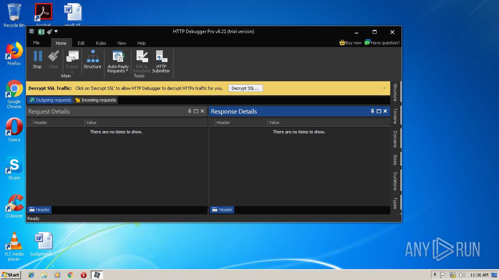Expand the Auto-Reply Requests dropdown arrow
499x280 pixels.
point(127,71)
